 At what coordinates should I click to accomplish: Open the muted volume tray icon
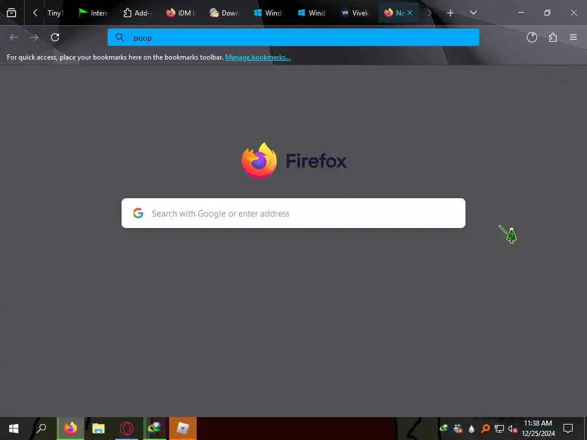coord(512,429)
